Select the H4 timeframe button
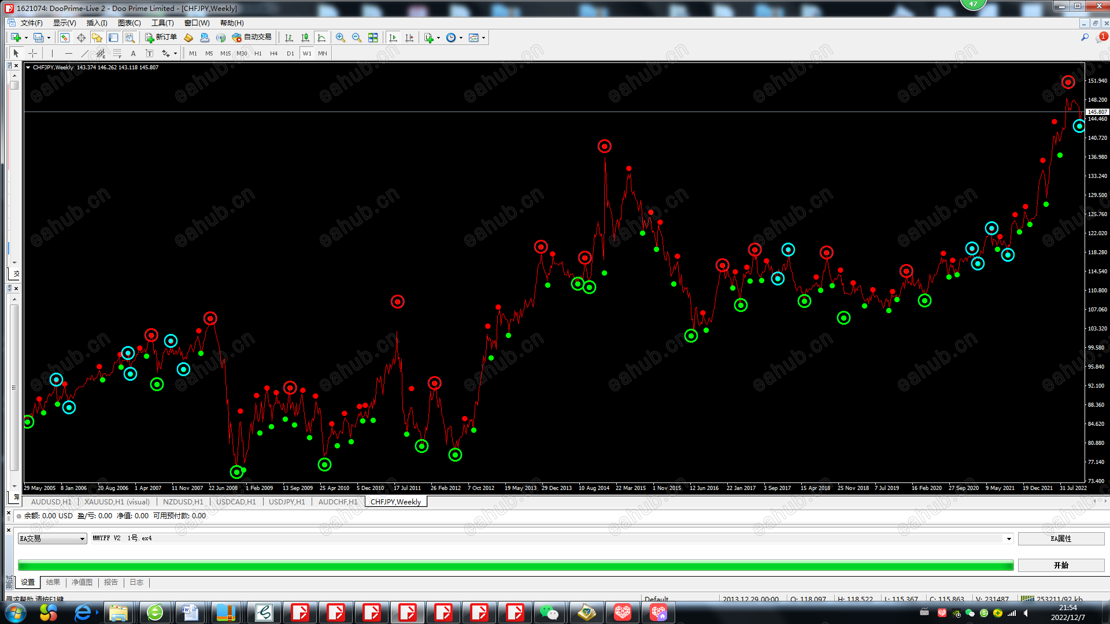This screenshot has height=624, width=1110. tap(274, 53)
